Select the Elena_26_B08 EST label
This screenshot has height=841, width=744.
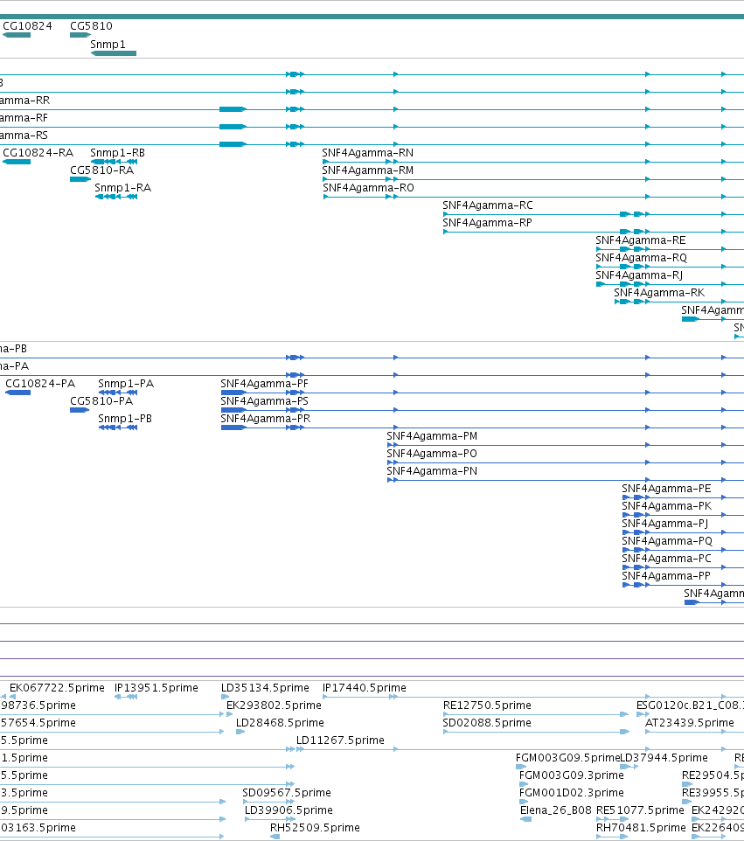(x=556, y=810)
